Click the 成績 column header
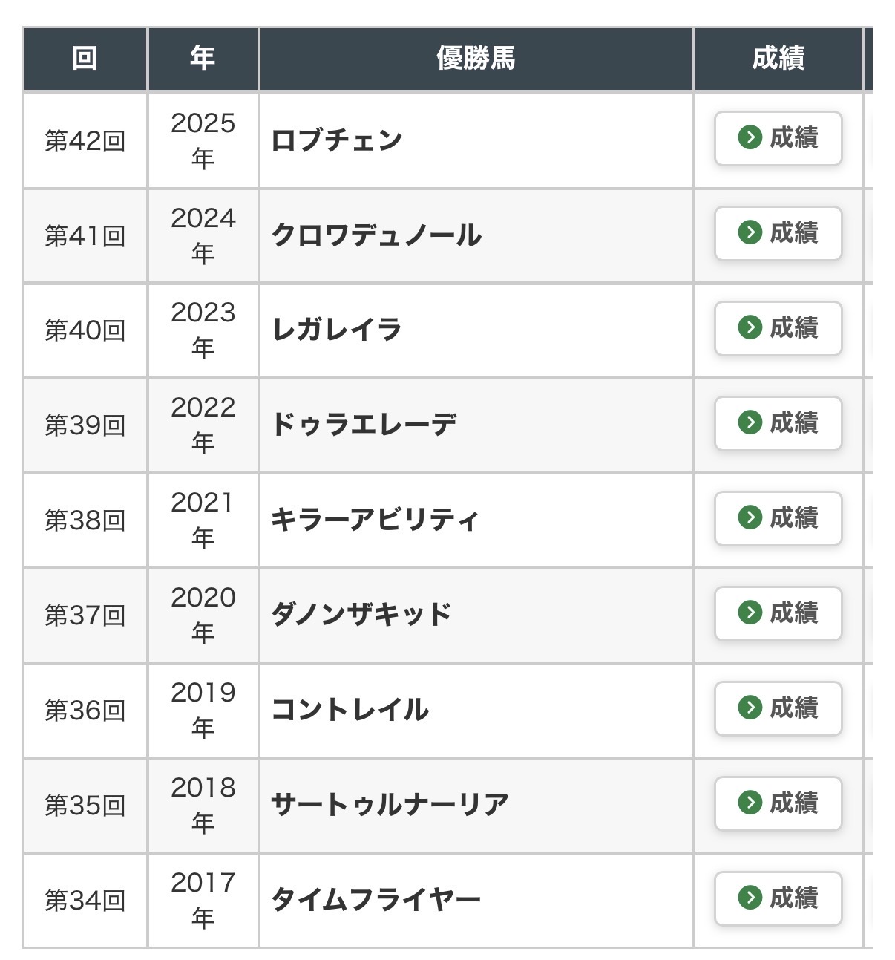Image resolution: width=895 pixels, height=960 pixels. (778, 59)
